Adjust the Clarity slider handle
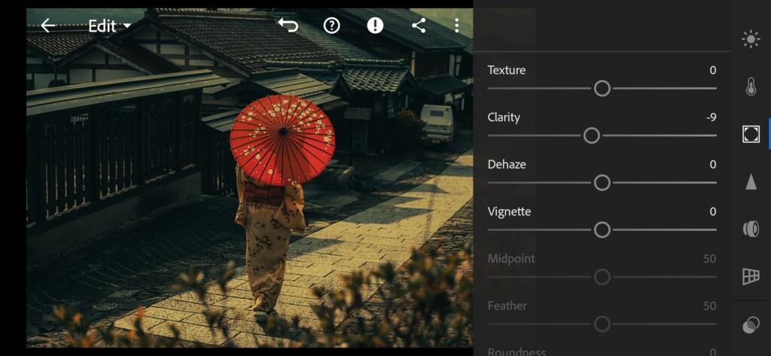Image resolution: width=771 pixels, height=356 pixels. pos(592,135)
